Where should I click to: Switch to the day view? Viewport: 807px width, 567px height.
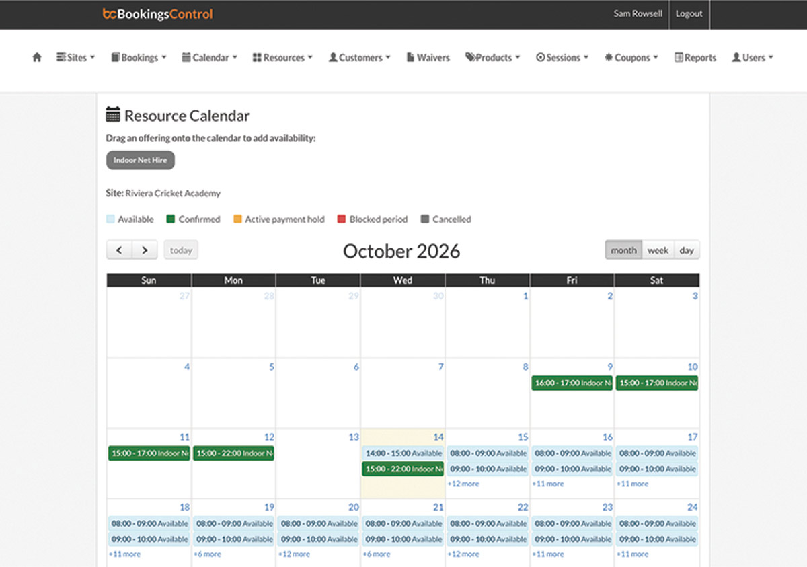click(x=687, y=250)
